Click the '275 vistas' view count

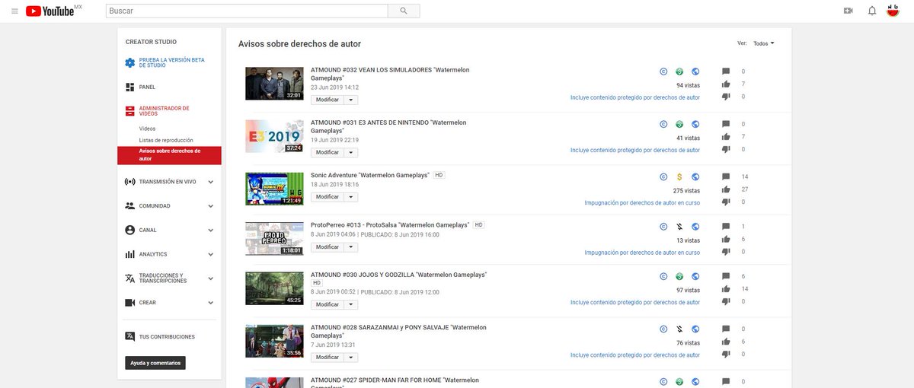click(686, 190)
